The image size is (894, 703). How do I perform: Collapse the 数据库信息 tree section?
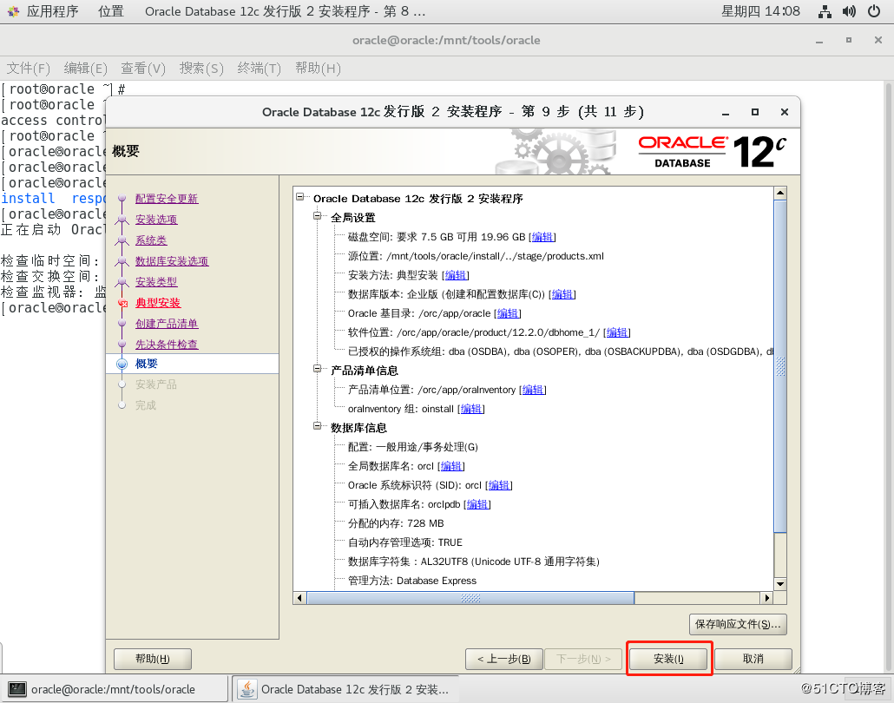317,426
